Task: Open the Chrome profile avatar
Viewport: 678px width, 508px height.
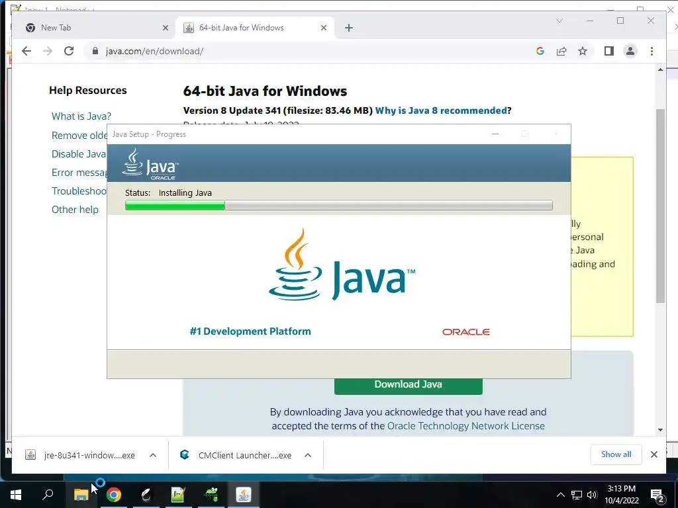Action: (x=630, y=51)
